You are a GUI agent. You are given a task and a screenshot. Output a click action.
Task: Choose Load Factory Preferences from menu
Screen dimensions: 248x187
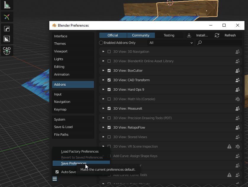(81, 151)
